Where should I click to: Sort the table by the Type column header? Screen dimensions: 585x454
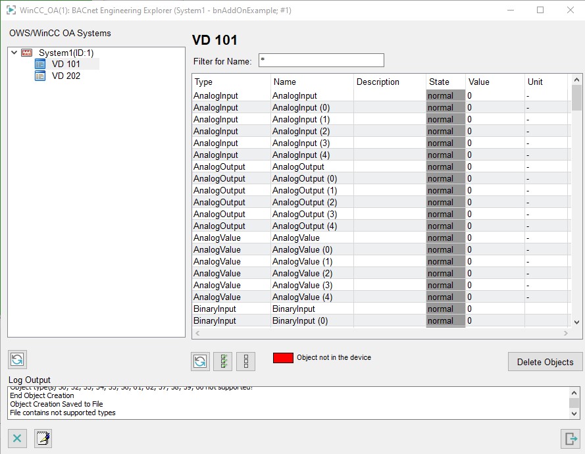coord(230,82)
